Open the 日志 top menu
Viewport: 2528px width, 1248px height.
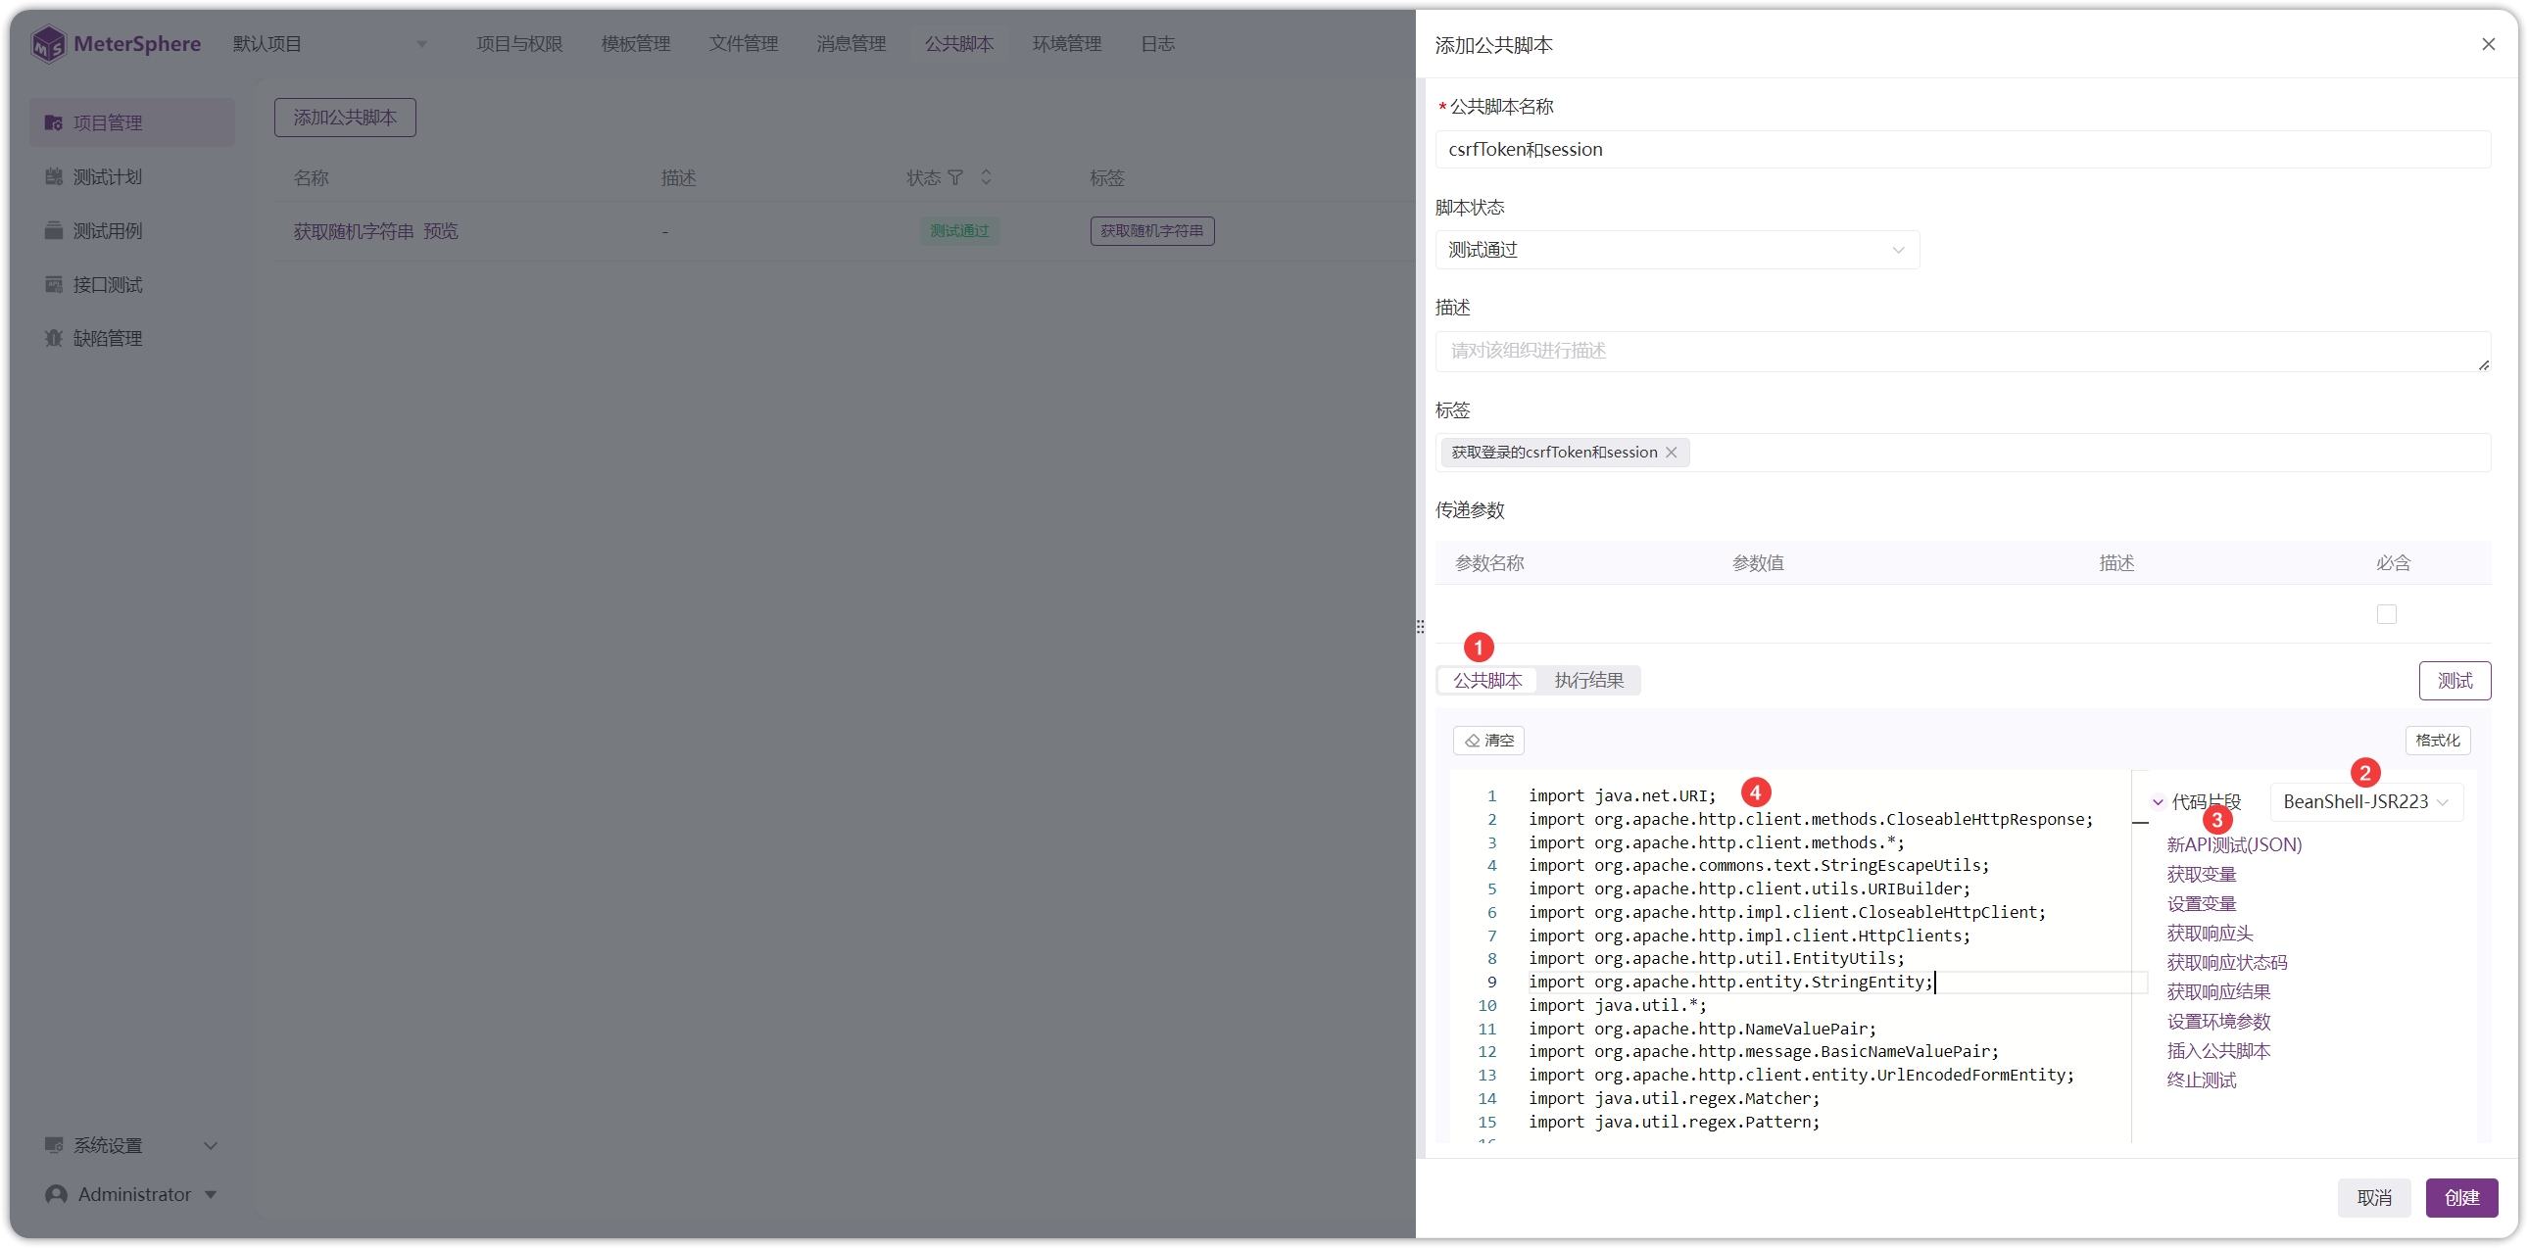1157,44
